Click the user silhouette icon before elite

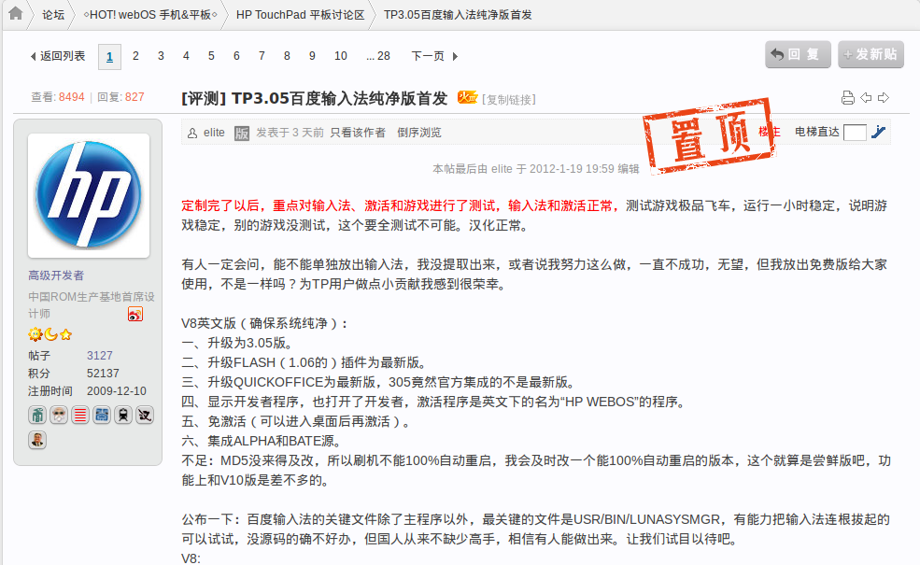pyautogui.click(x=192, y=134)
